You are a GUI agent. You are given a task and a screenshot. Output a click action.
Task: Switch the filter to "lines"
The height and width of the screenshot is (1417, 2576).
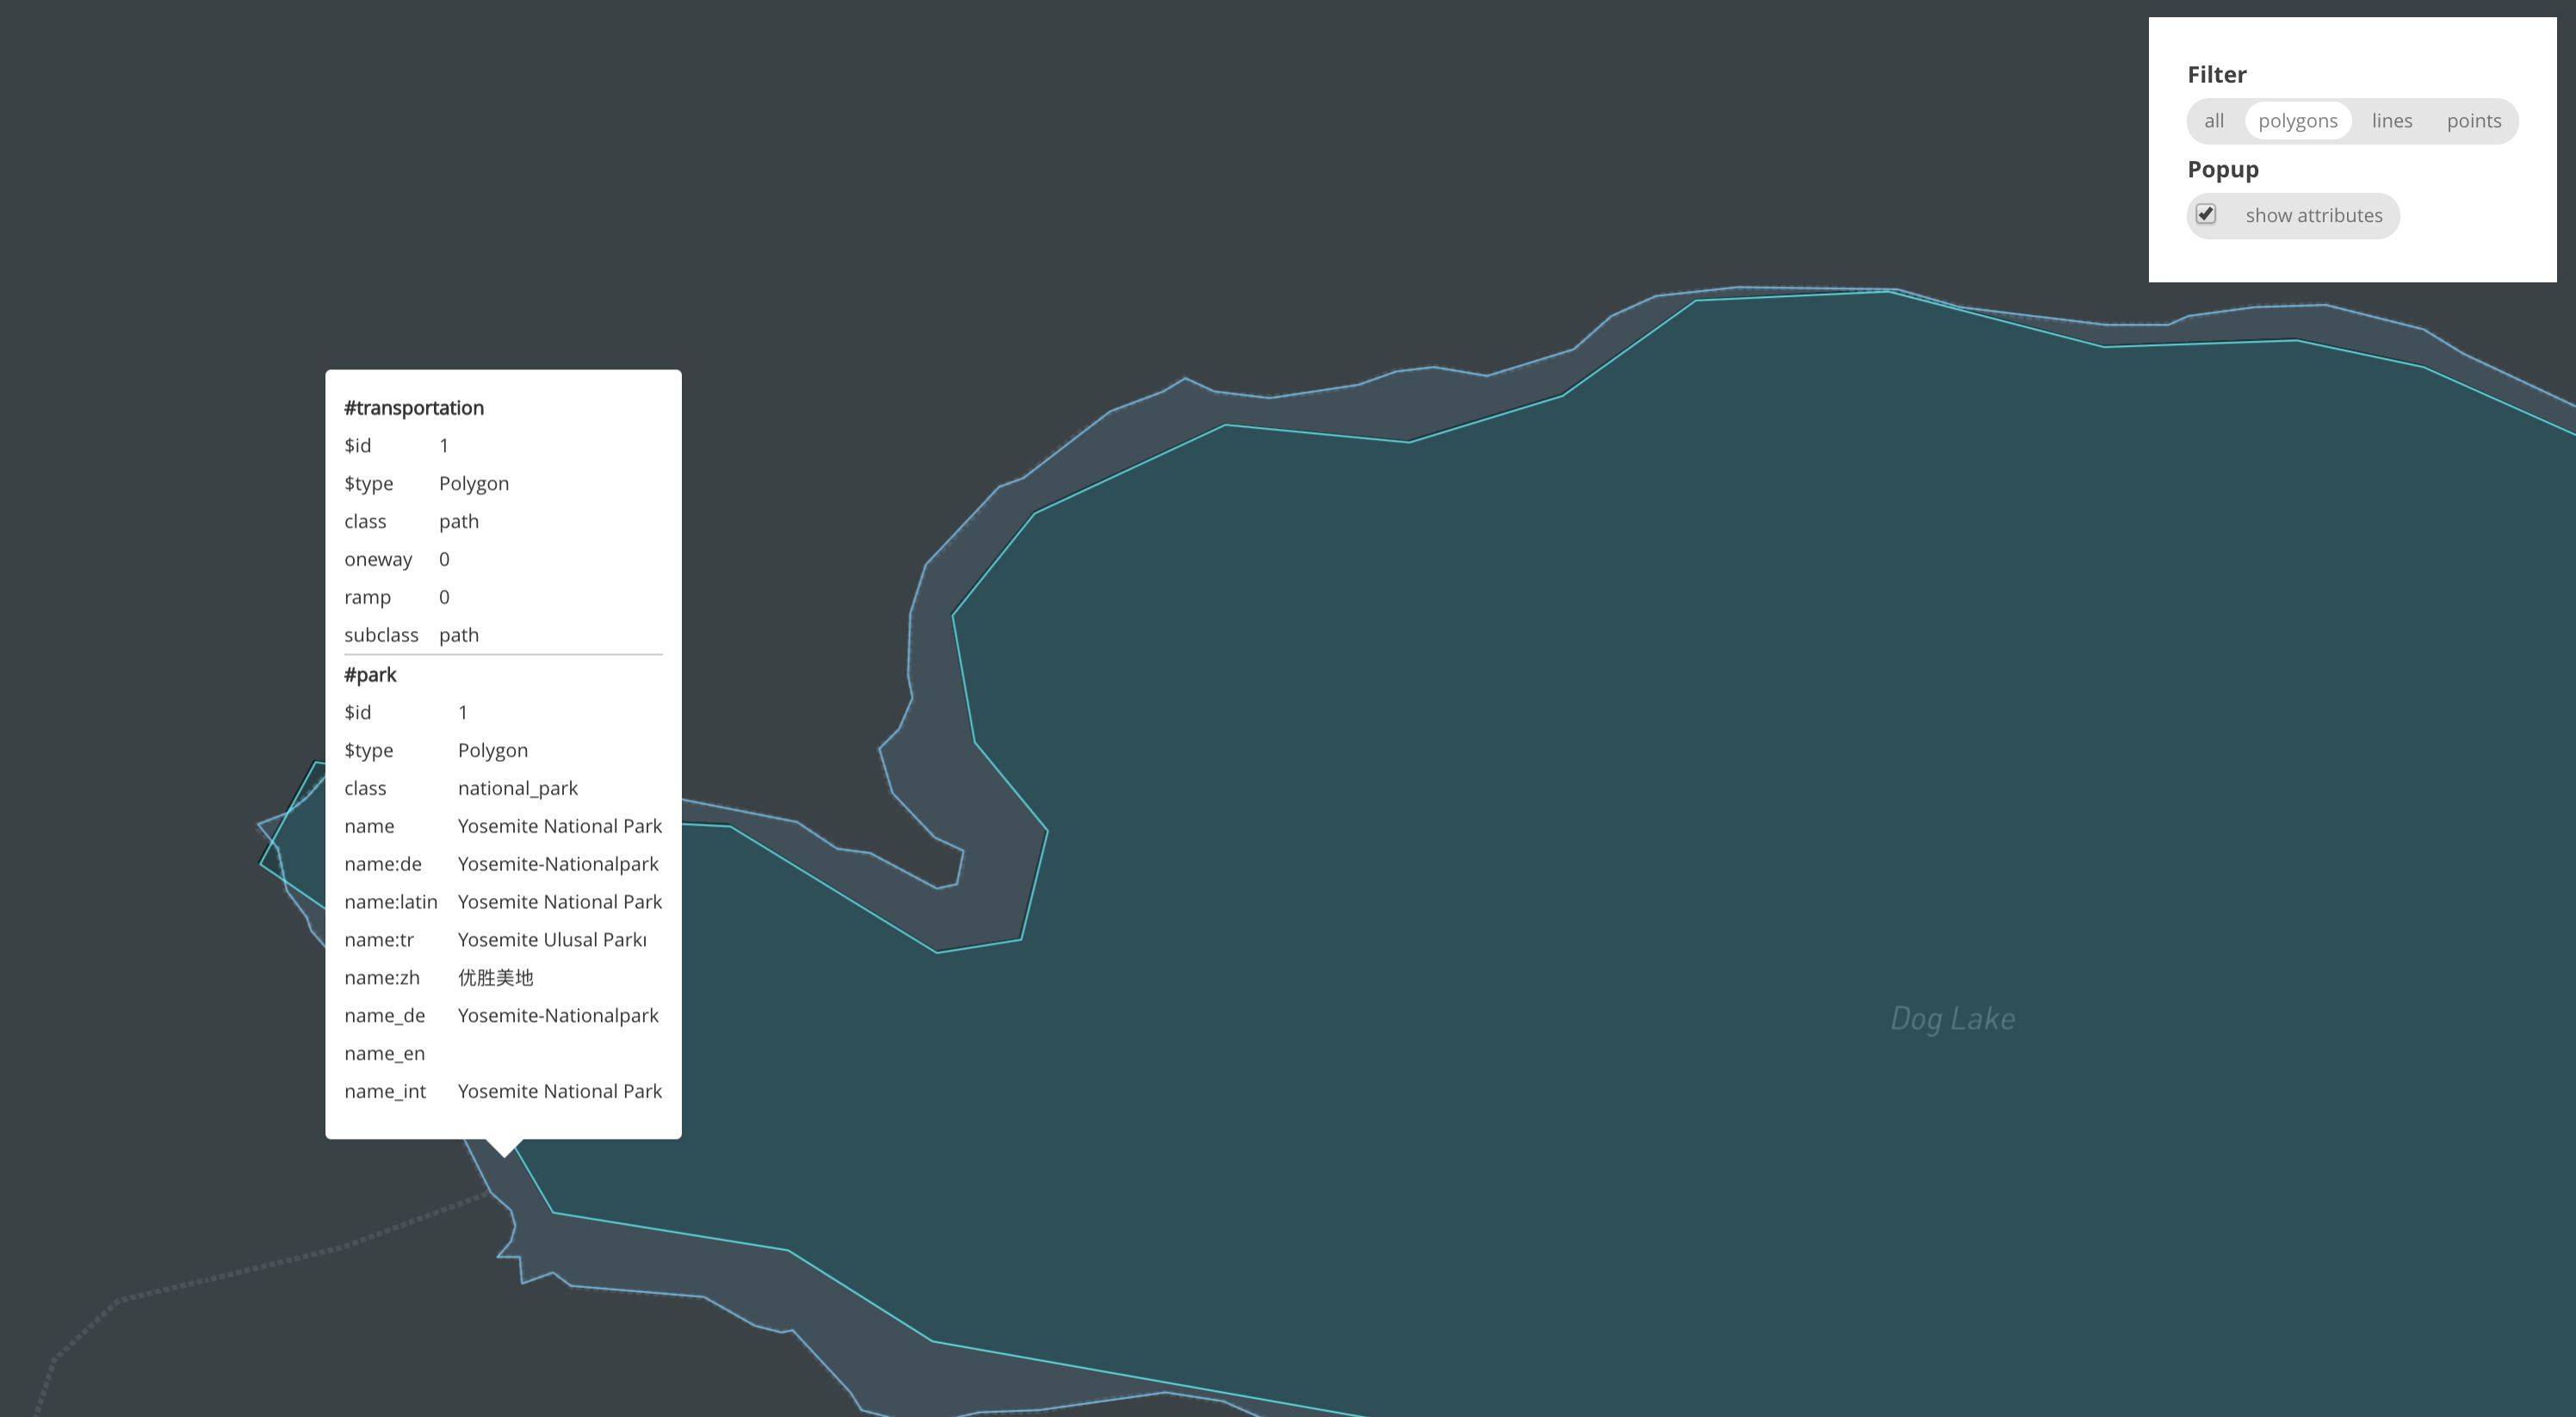pyautogui.click(x=2392, y=120)
